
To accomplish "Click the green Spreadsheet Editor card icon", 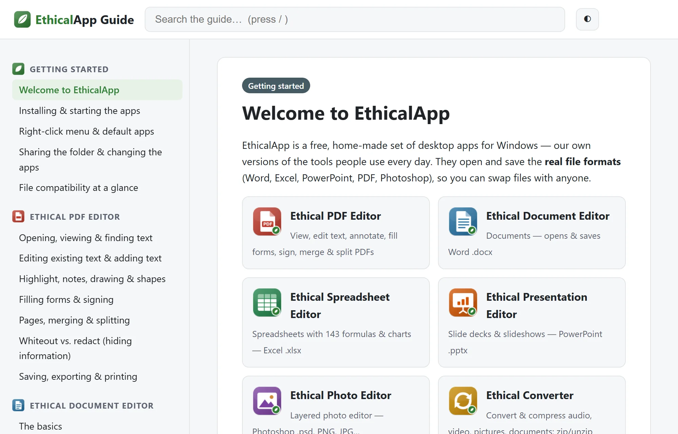I will tap(267, 302).
